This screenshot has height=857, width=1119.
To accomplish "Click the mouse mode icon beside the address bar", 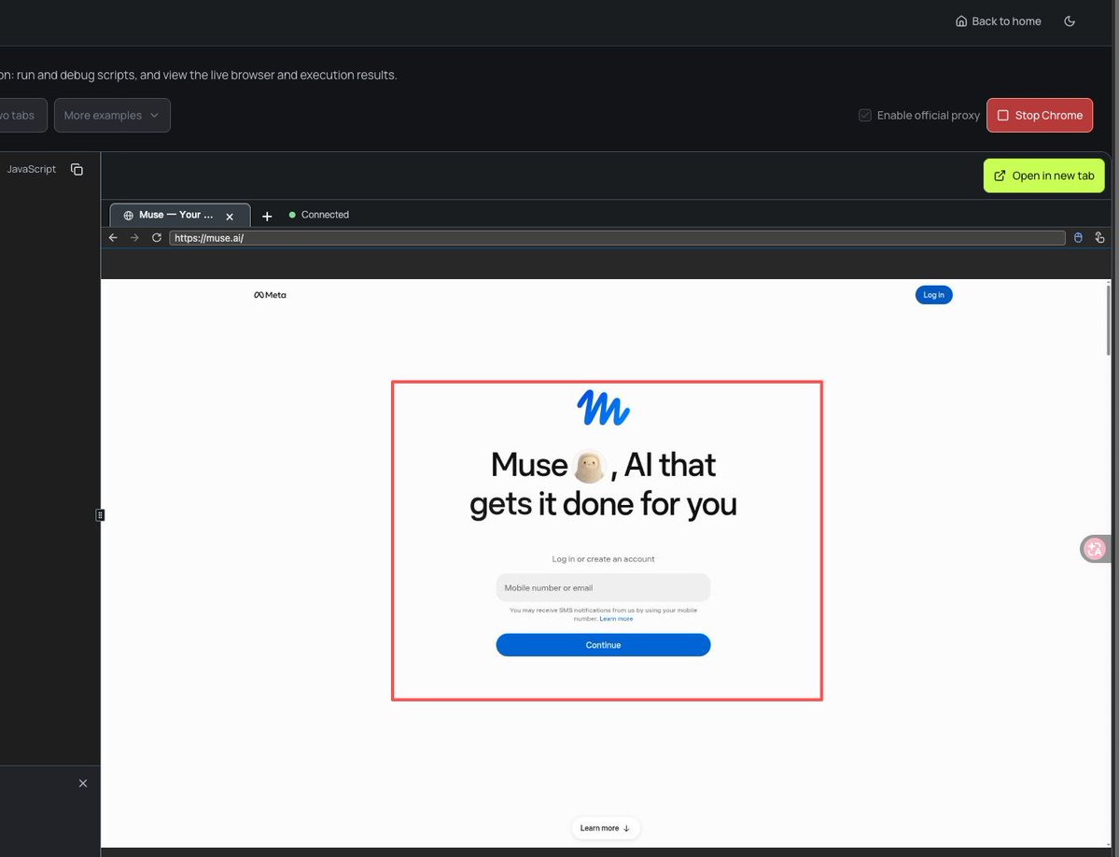I will tap(1078, 238).
